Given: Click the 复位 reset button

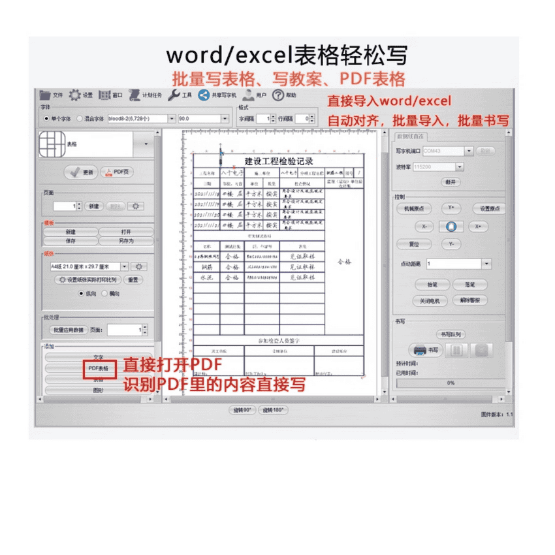Looking at the screenshot, I should tap(414, 244).
